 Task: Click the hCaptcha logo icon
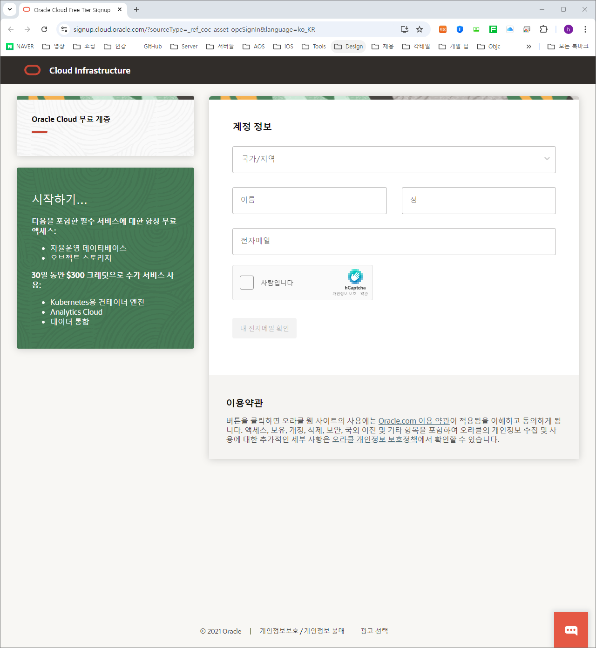coord(355,277)
